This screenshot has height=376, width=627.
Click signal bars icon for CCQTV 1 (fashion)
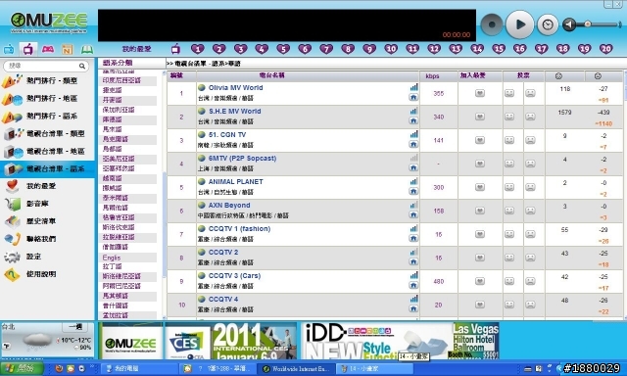coord(413,228)
